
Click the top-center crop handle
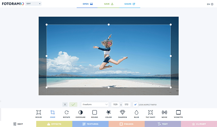click(x=108, y=25)
